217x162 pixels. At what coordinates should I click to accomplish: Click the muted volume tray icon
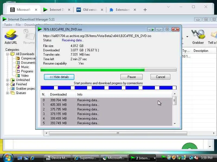196,157
